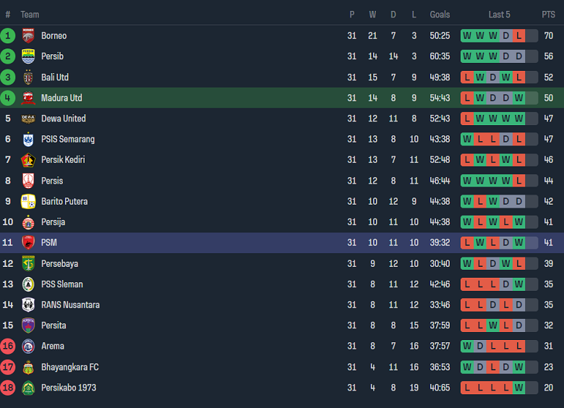Screen dimensions: 564x408
Task: Open the Dewa United team link
Action: (x=63, y=119)
